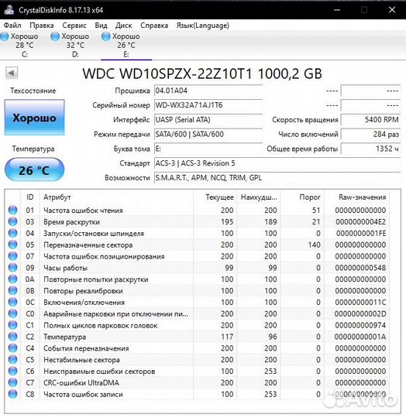Click the Raw-значения column header
The image size is (406, 418).
tap(357, 197)
